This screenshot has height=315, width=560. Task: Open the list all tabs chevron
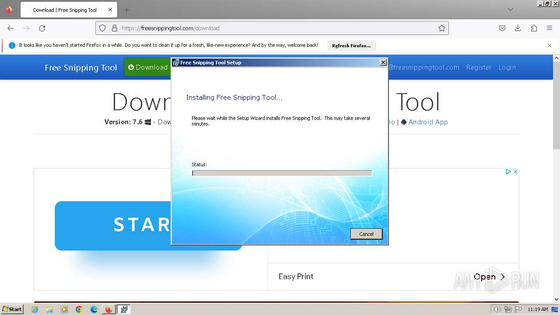point(510,10)
